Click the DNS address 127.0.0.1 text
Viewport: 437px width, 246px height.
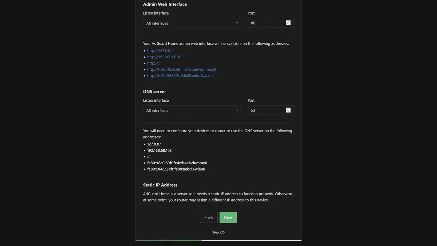(x=154, y=144)
